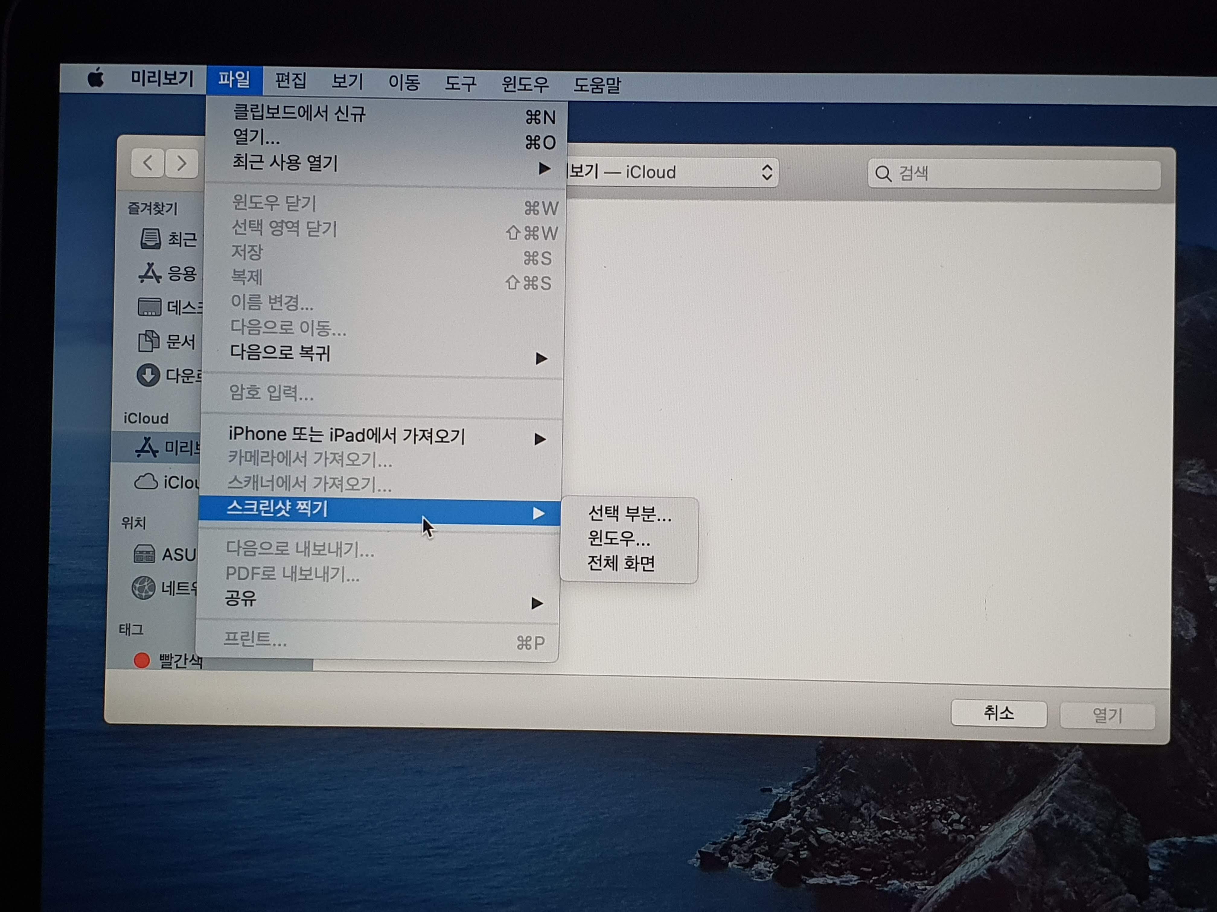The height and width of the screenshot is (912, 1217).
Task: Open the 도구 menu
Action: point(461,84)
